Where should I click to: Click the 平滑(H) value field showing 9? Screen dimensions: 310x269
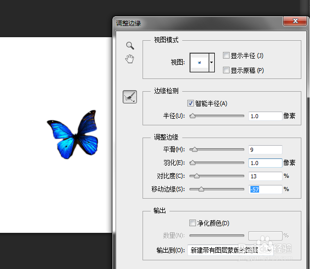[x=265, y=150]
